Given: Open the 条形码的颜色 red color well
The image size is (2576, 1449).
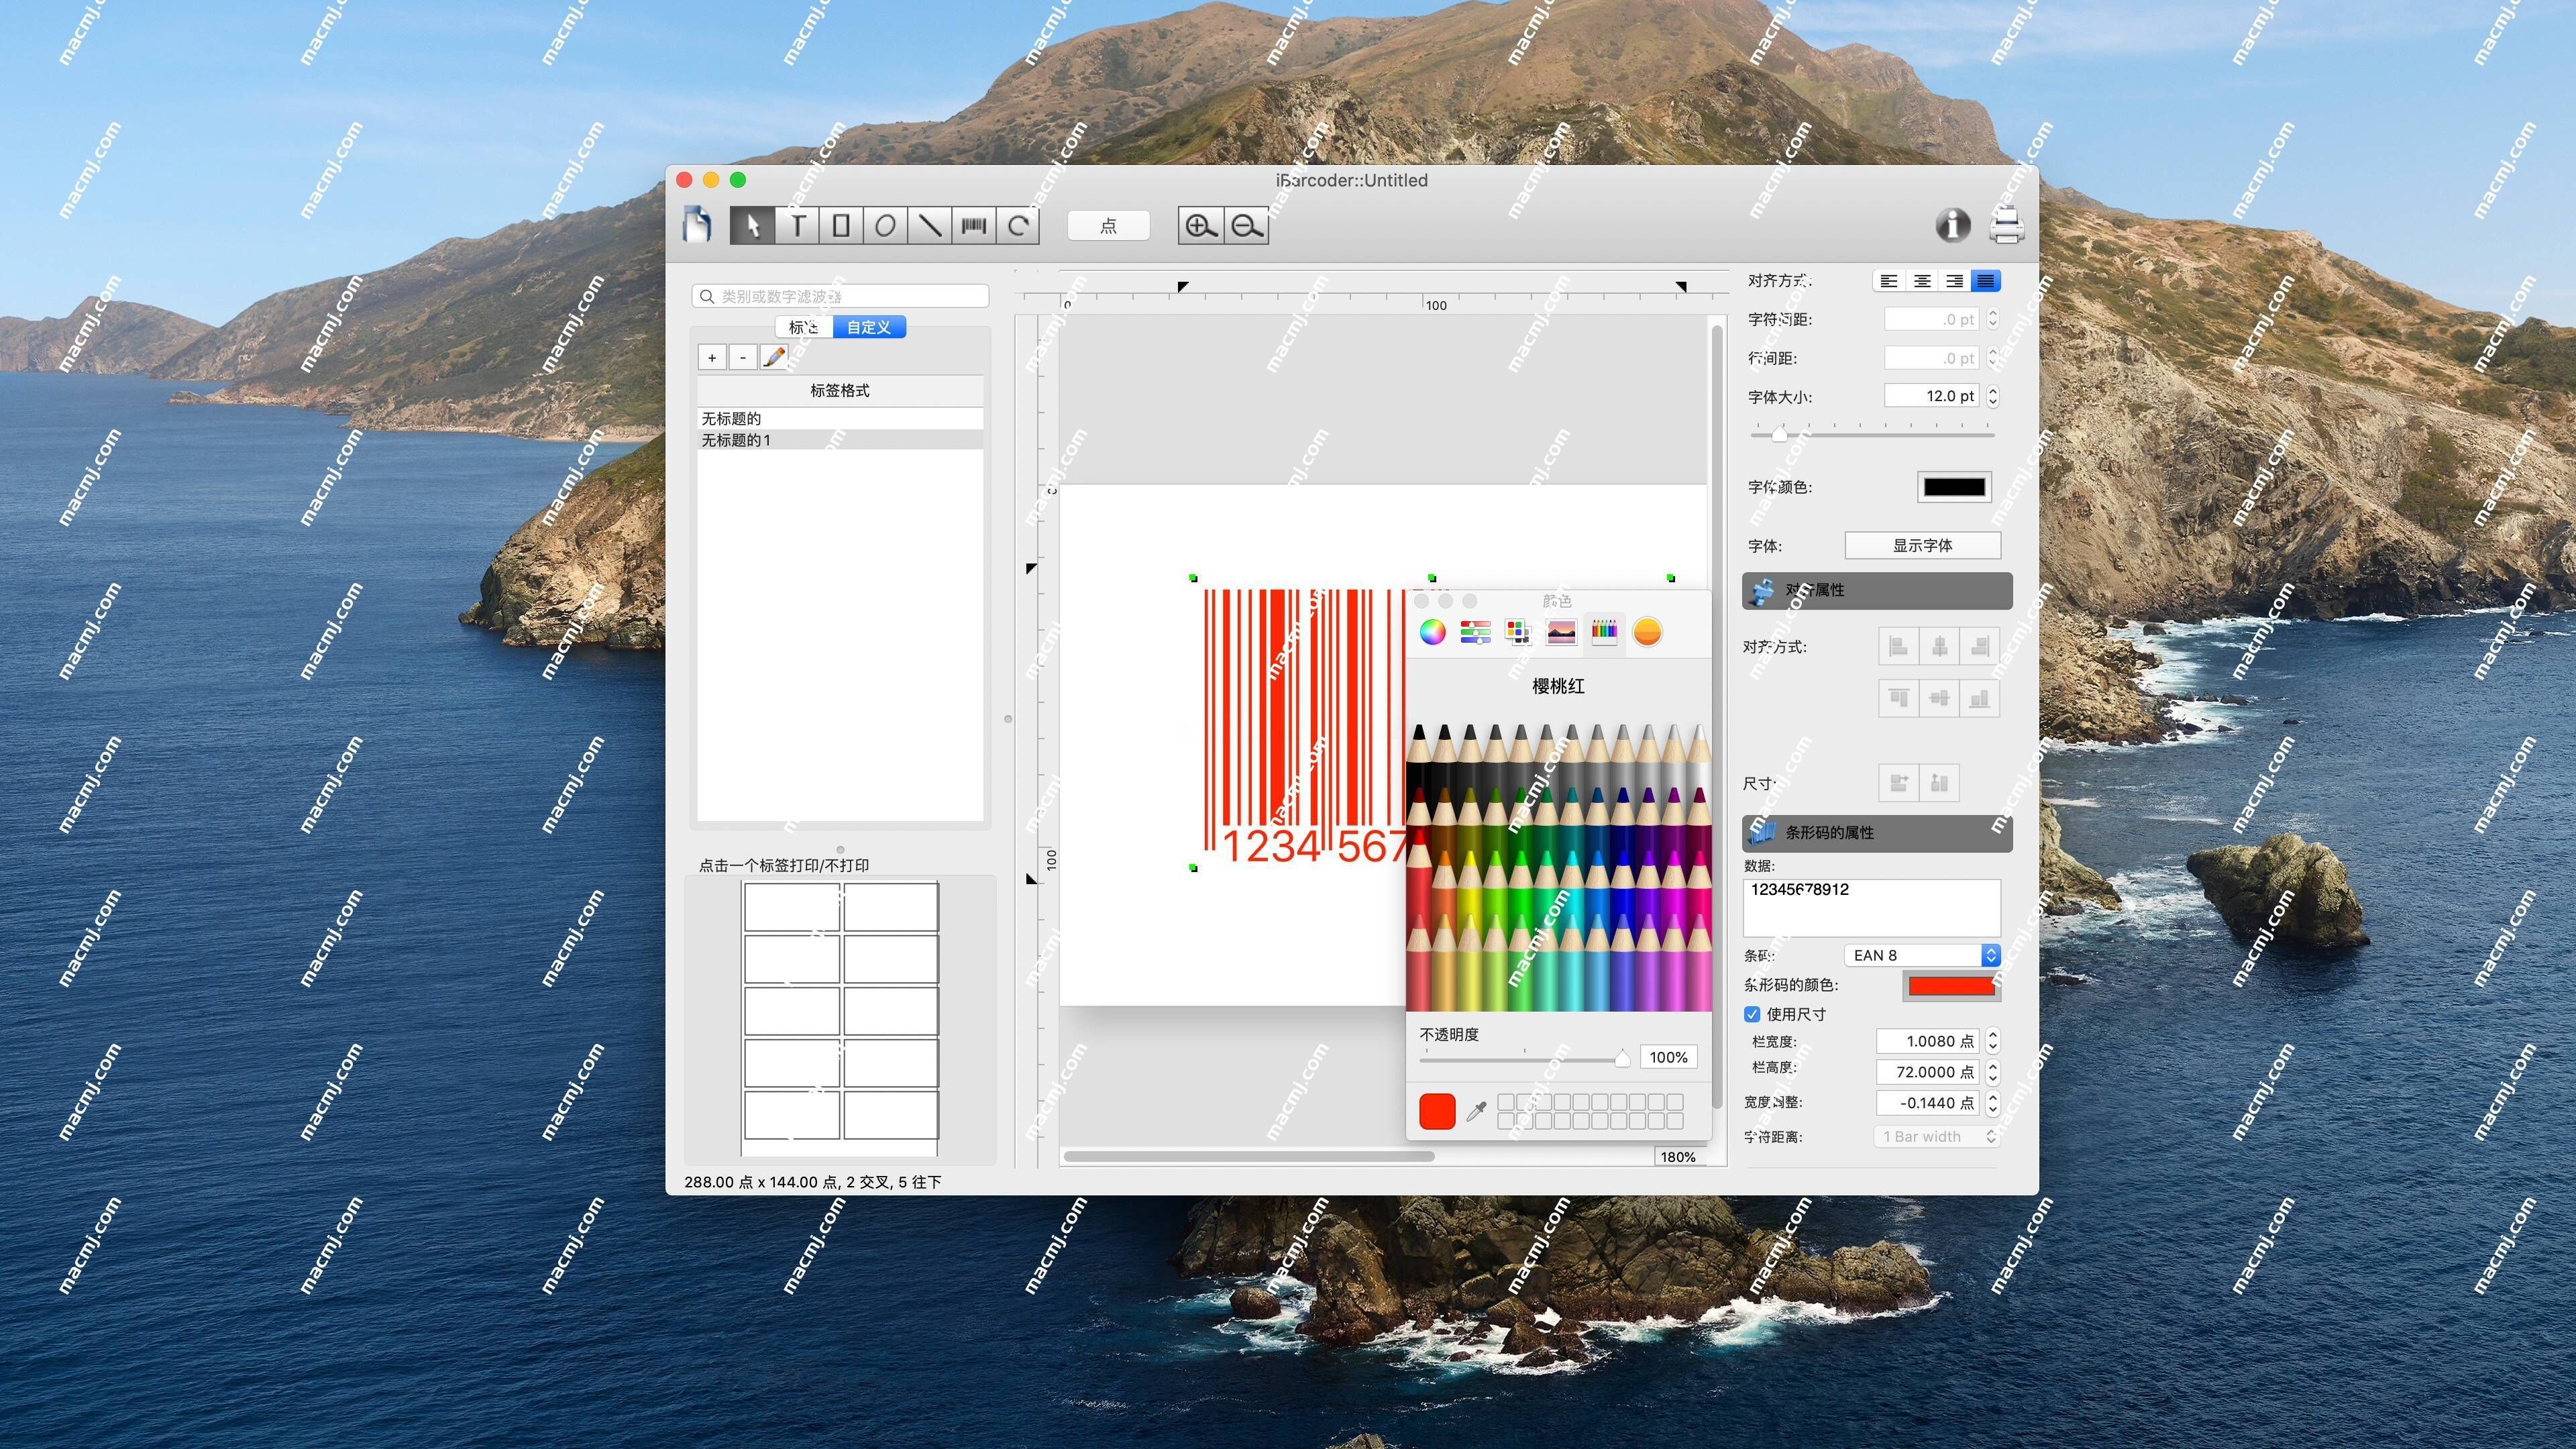Looking at the screenshot, I should [1951, 986].
